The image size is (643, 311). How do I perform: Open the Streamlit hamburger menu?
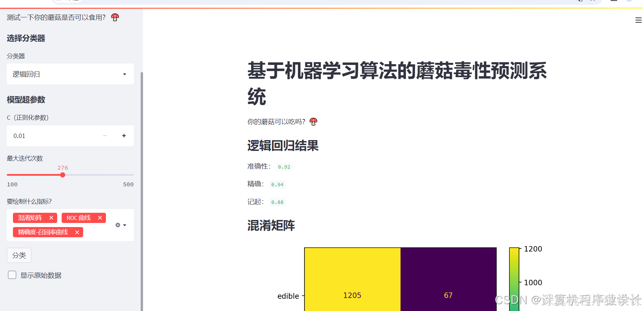(638, 20)
